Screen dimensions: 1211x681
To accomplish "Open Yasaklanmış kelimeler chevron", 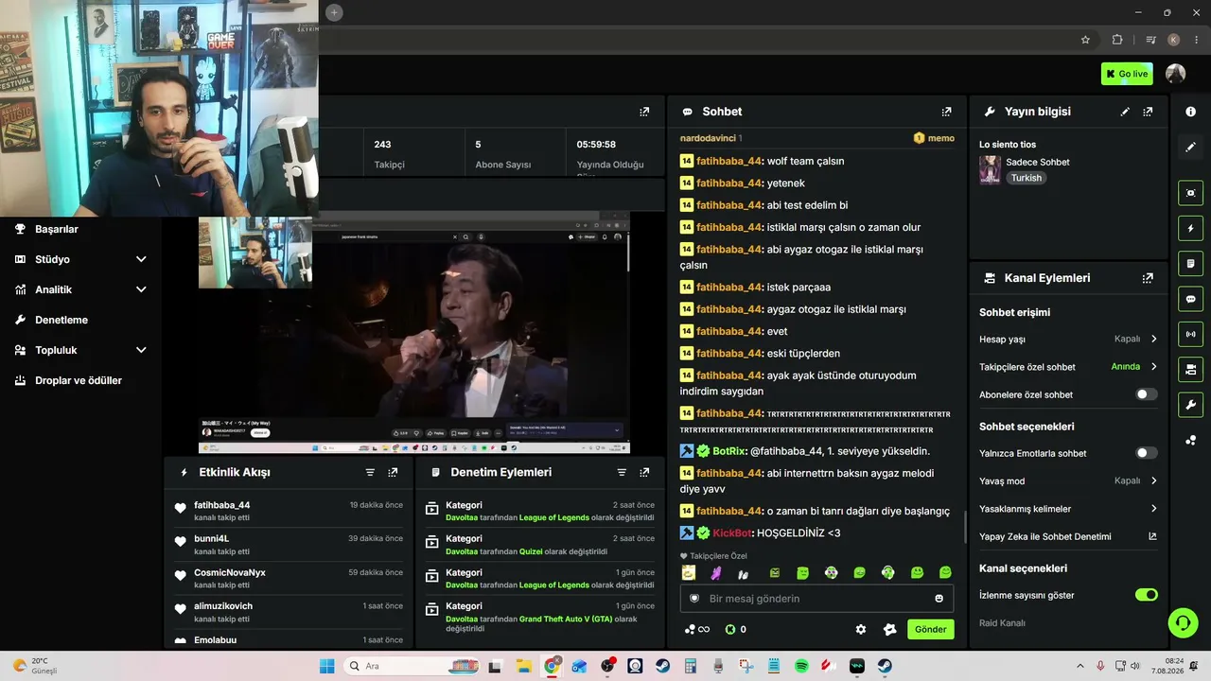I will (x=1153, y=509).
